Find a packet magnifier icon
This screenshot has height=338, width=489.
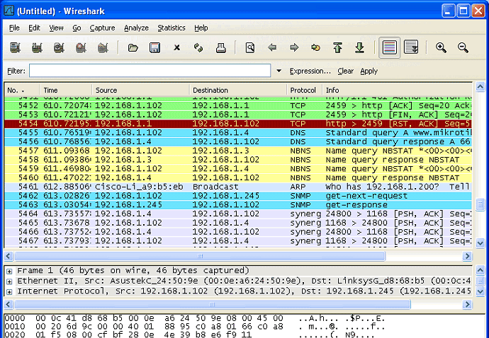click(x=249, y=47)
